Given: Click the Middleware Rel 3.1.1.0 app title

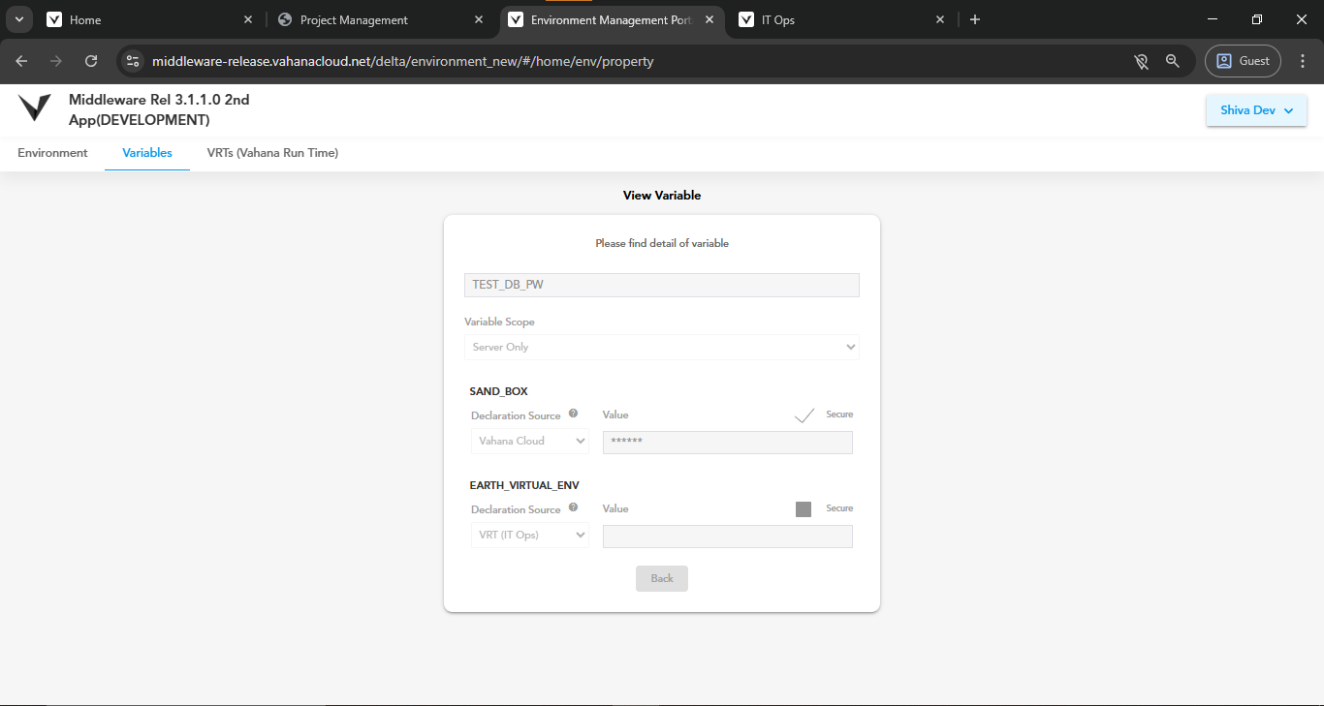Looking at the screenshot, I should coord(159,109).
